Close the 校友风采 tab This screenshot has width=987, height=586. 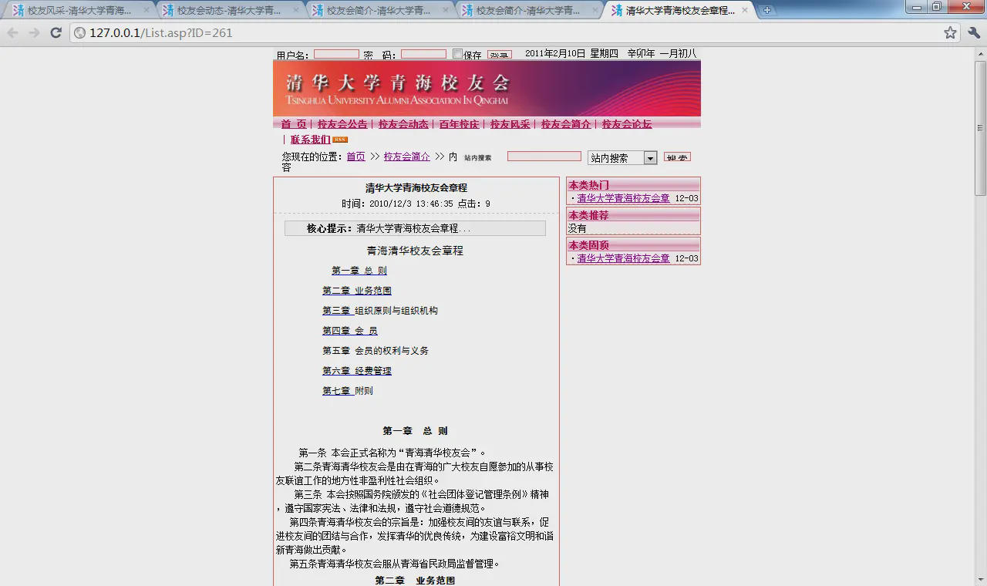pyautogui.click(x=147, y=10)
